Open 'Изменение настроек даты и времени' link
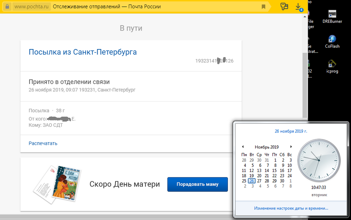The width and height of the screenshot is (351, 220). click(x=291, y=208)
